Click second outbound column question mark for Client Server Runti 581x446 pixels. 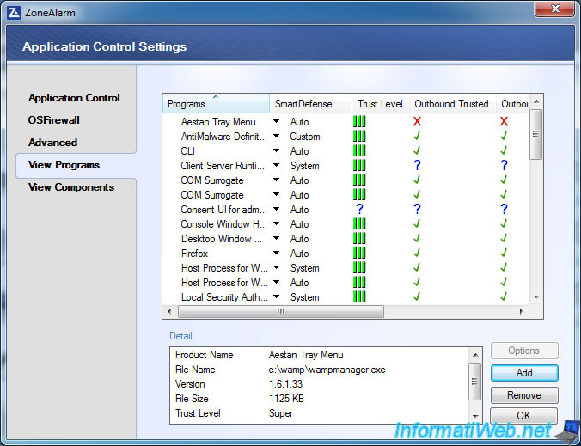coord(504,165)
